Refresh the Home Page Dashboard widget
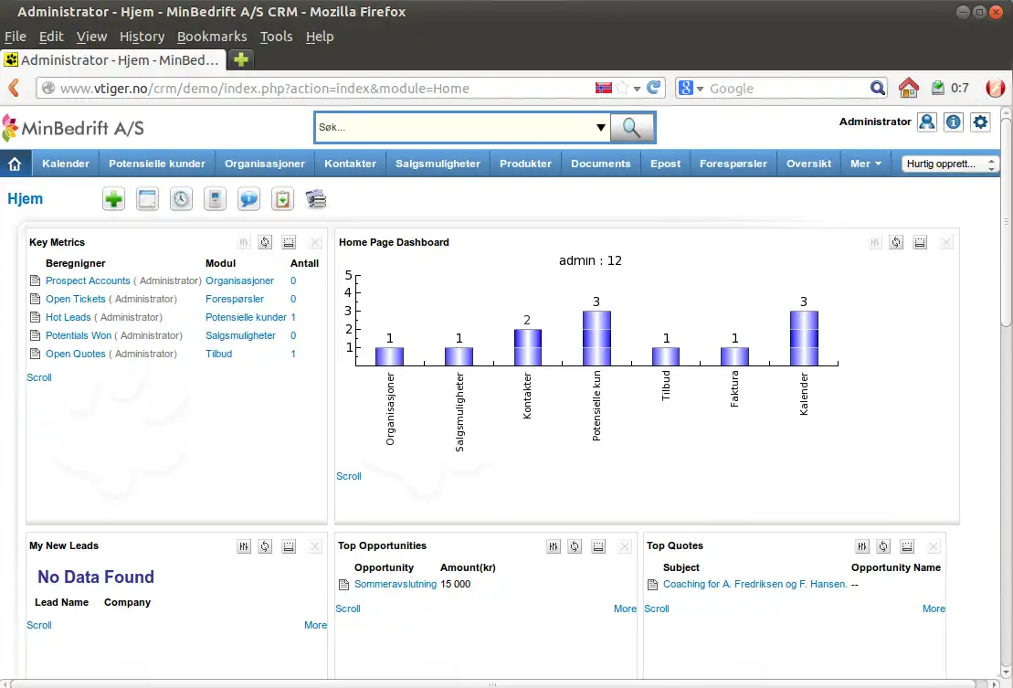 (x=896, y=242)
